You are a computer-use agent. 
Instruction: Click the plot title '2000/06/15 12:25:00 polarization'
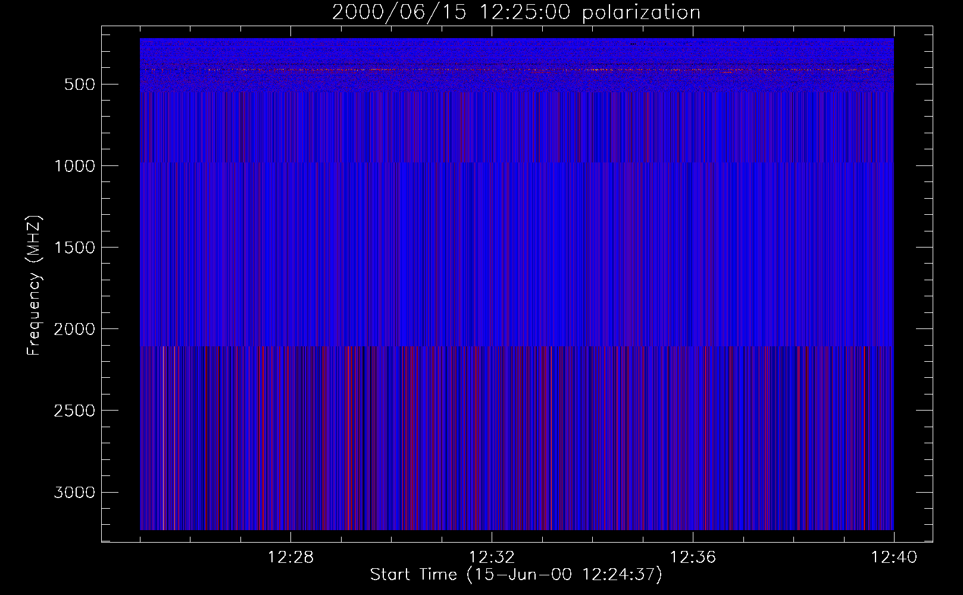tap(516, 12)
